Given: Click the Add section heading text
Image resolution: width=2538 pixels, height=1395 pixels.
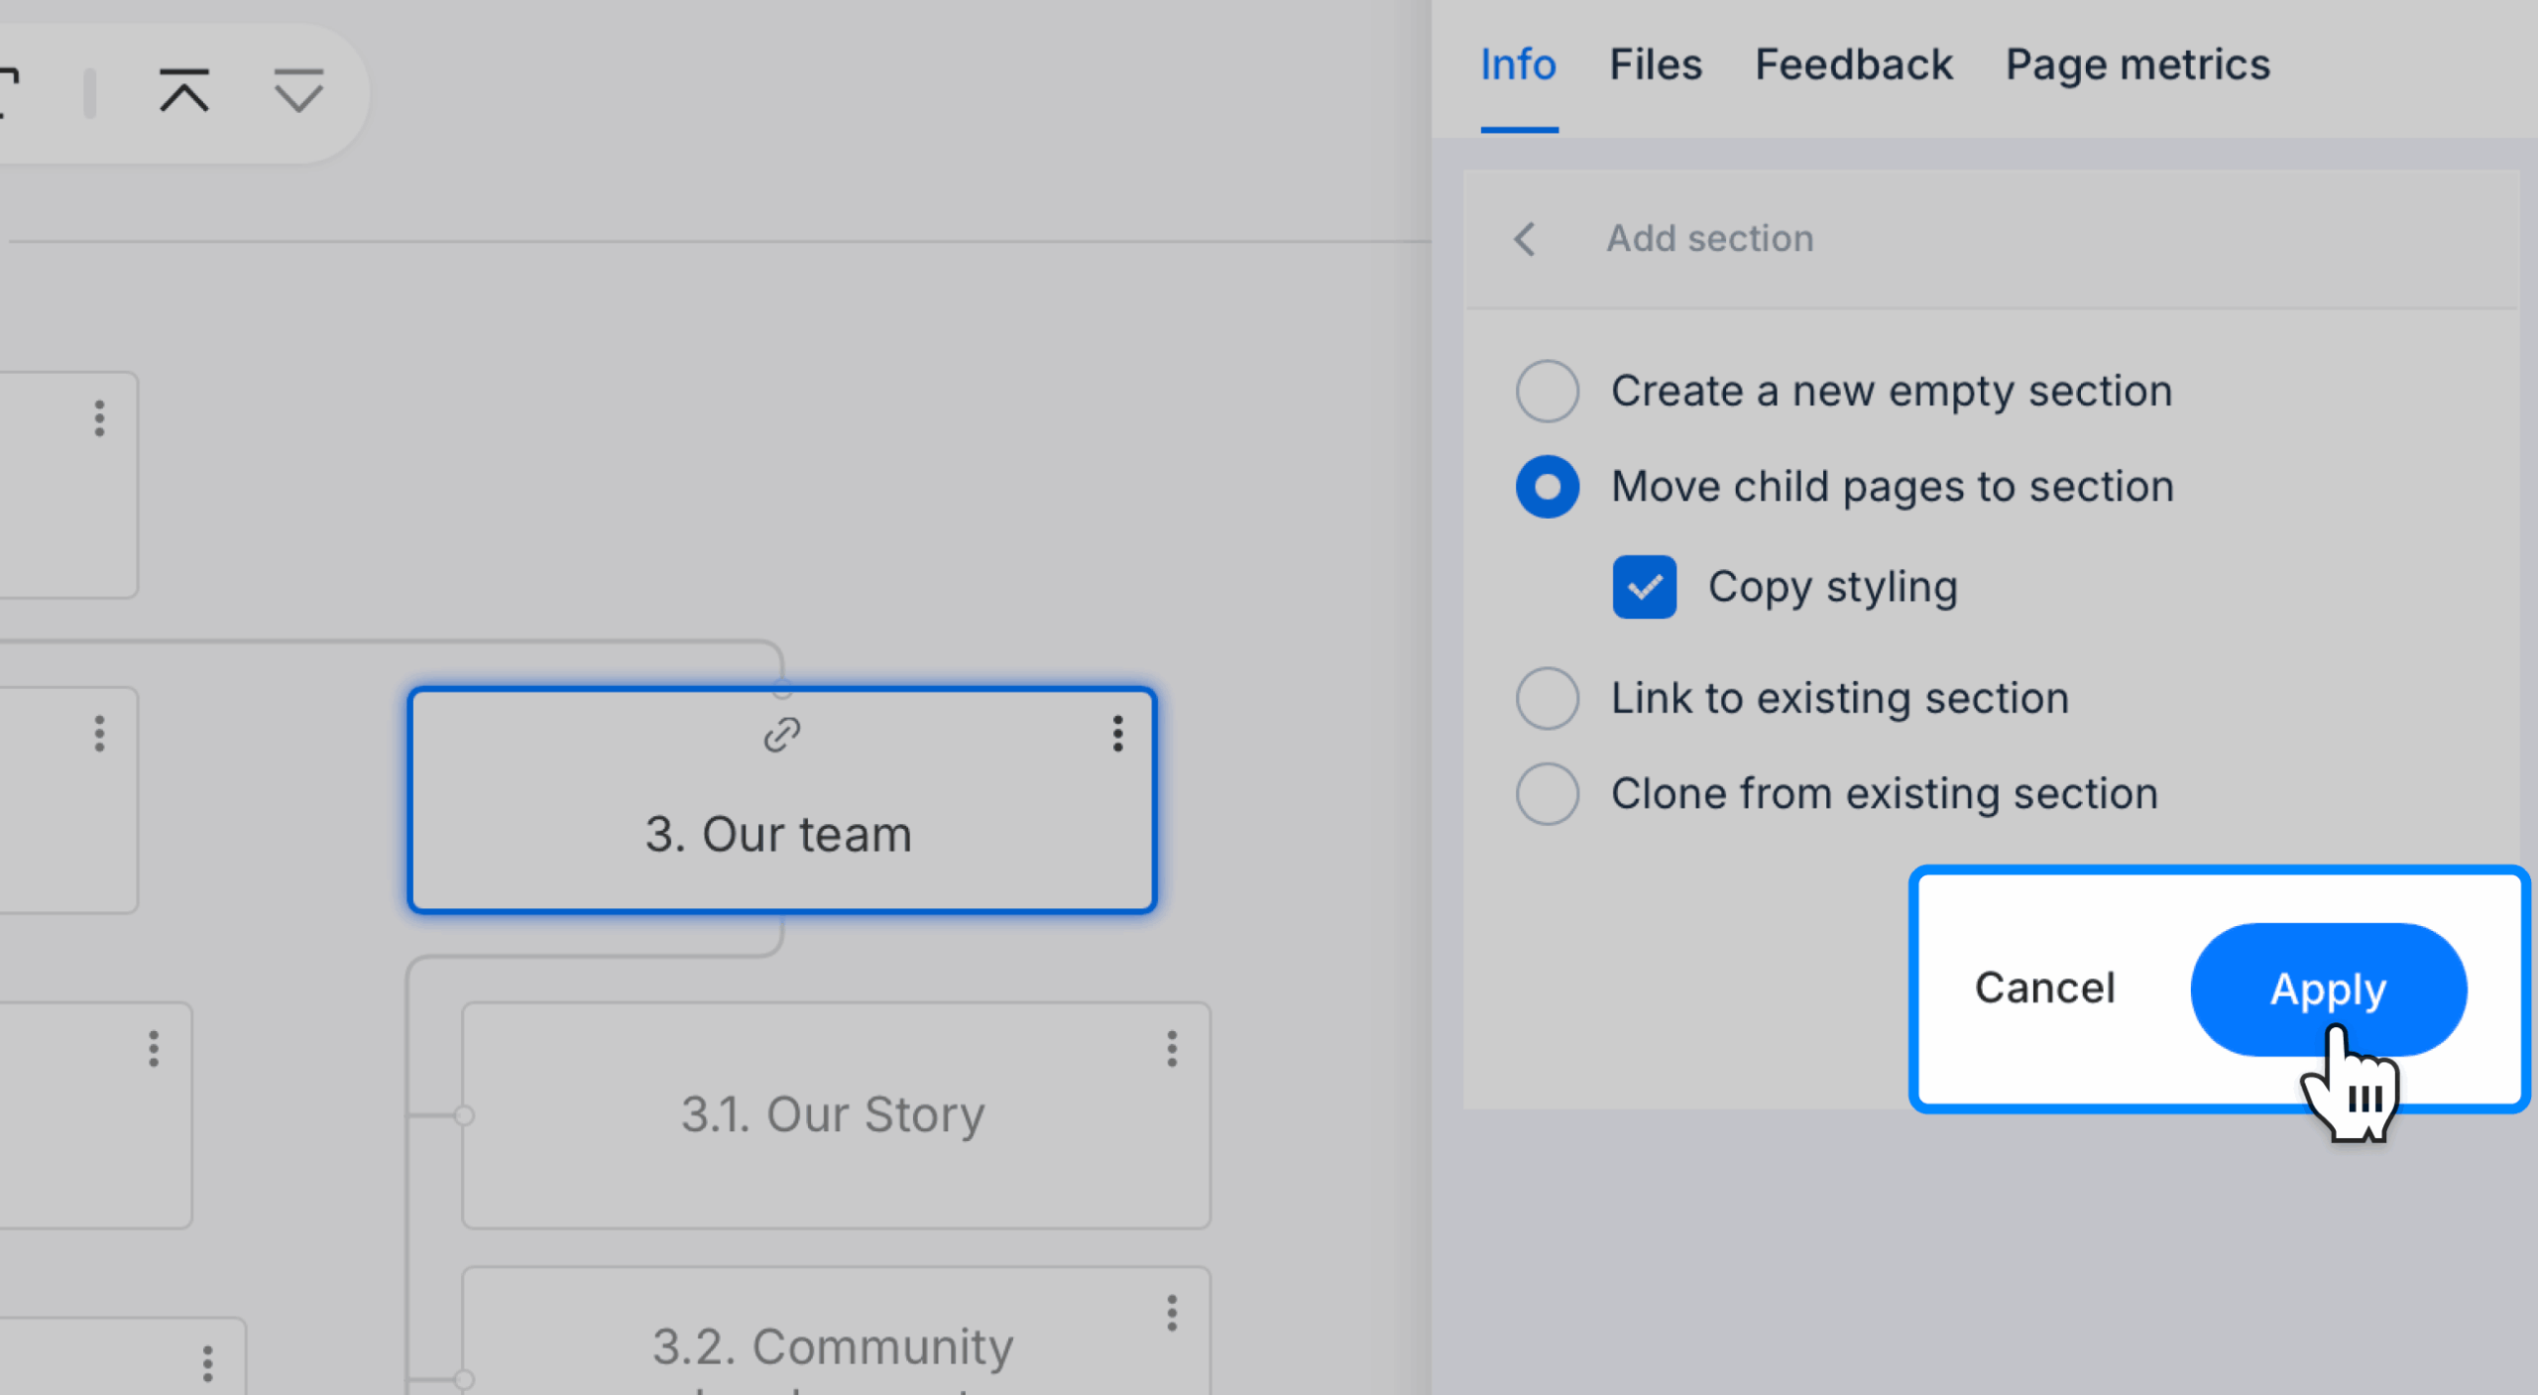Looking at the screenshot, I should point(1709,239).
